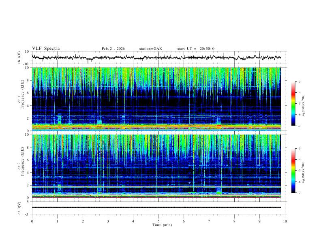This screenshot has width=321, height=248.
Task: Click the ch.1 PSD color bar
Action: [293, 104]
